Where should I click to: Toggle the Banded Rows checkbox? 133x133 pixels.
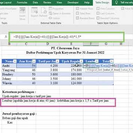coord(77,18)
